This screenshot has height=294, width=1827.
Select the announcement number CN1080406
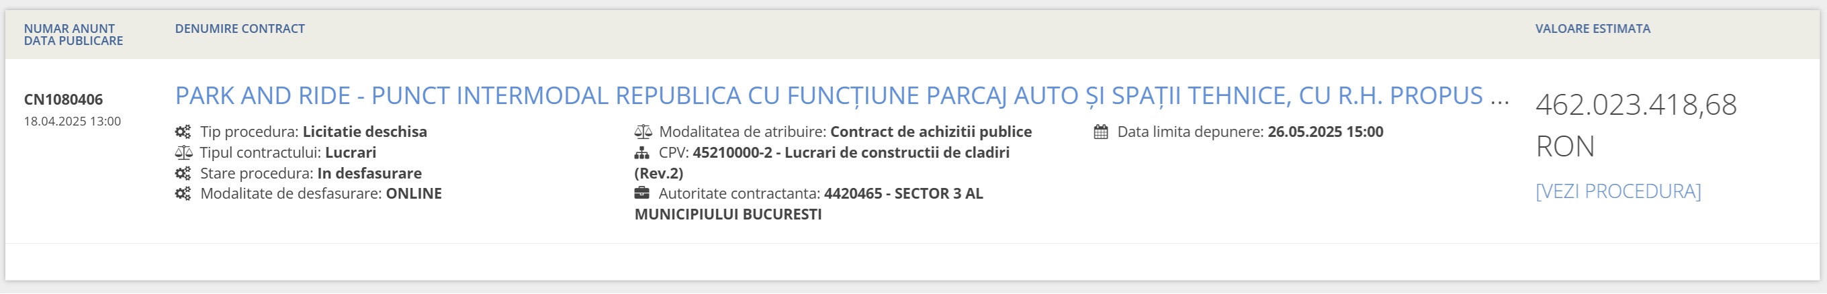point(63,100)
